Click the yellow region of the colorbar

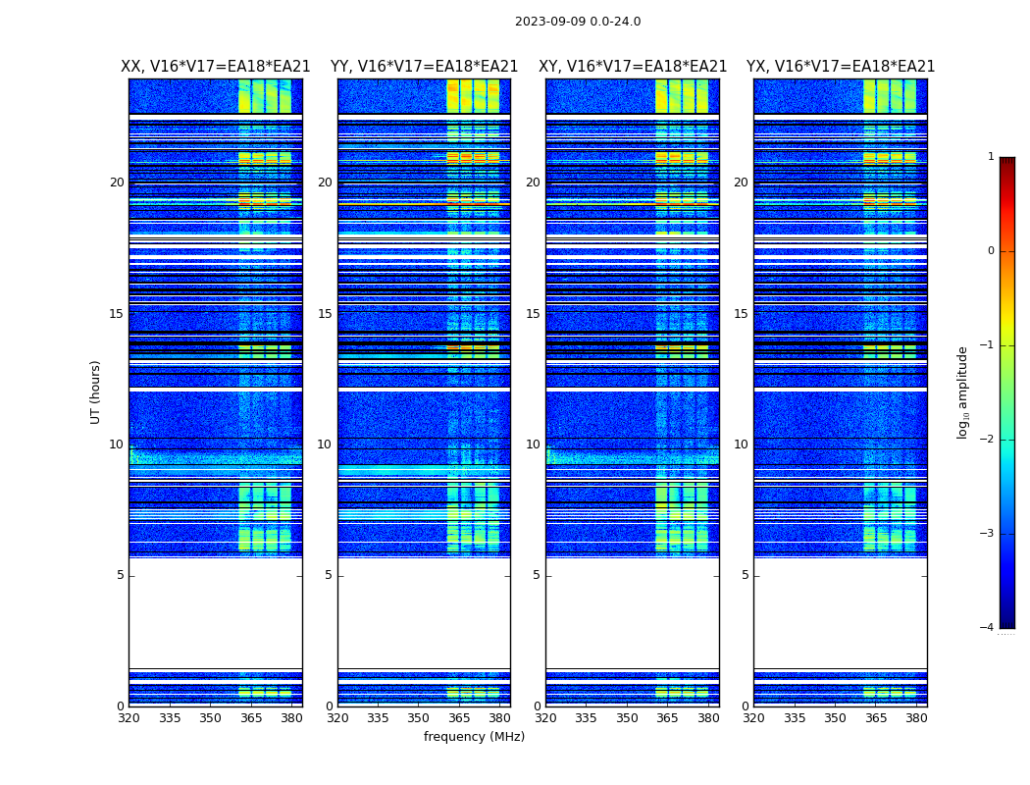(x=1006, y=329)
